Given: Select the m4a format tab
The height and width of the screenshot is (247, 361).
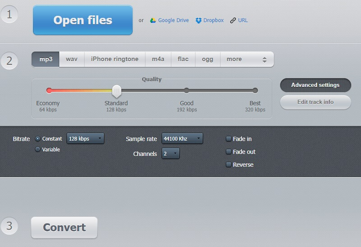Looking at the screenshot, I should click(x=158, y=59).
